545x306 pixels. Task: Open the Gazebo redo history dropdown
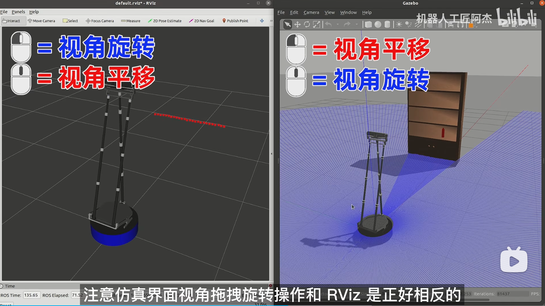coord(357,24)
